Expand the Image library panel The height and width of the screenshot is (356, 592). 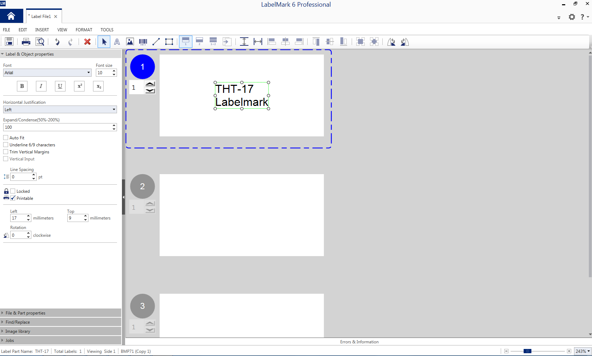click(61, 331)
